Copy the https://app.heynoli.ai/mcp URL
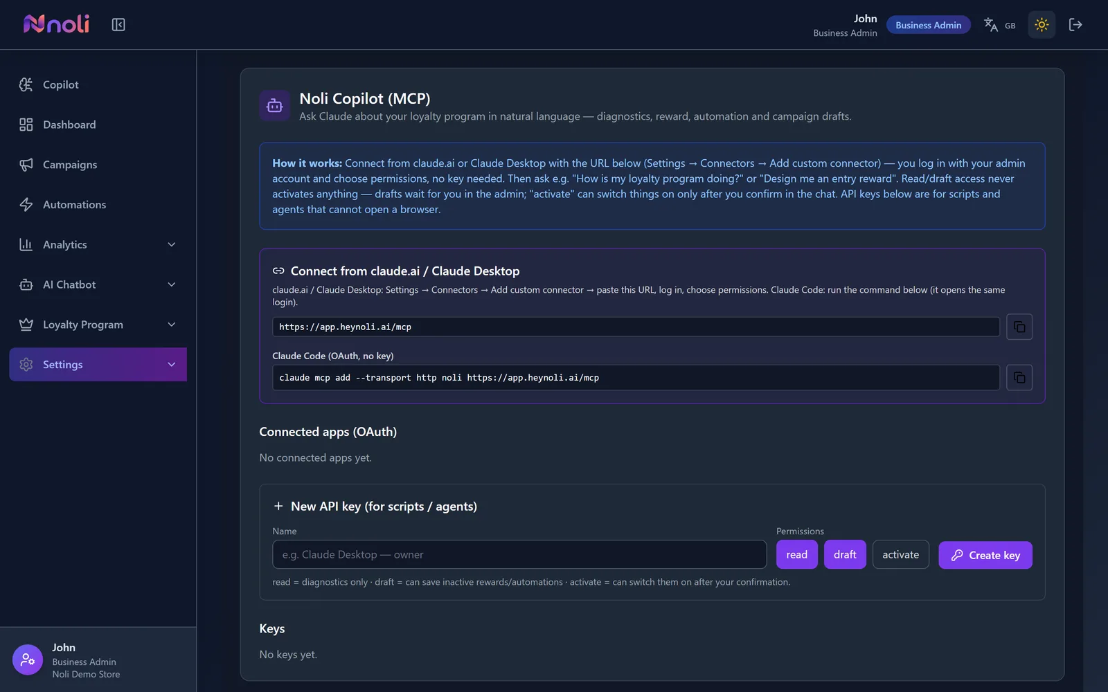Viewport: 1108px width, 692px height. point(1019,327)
